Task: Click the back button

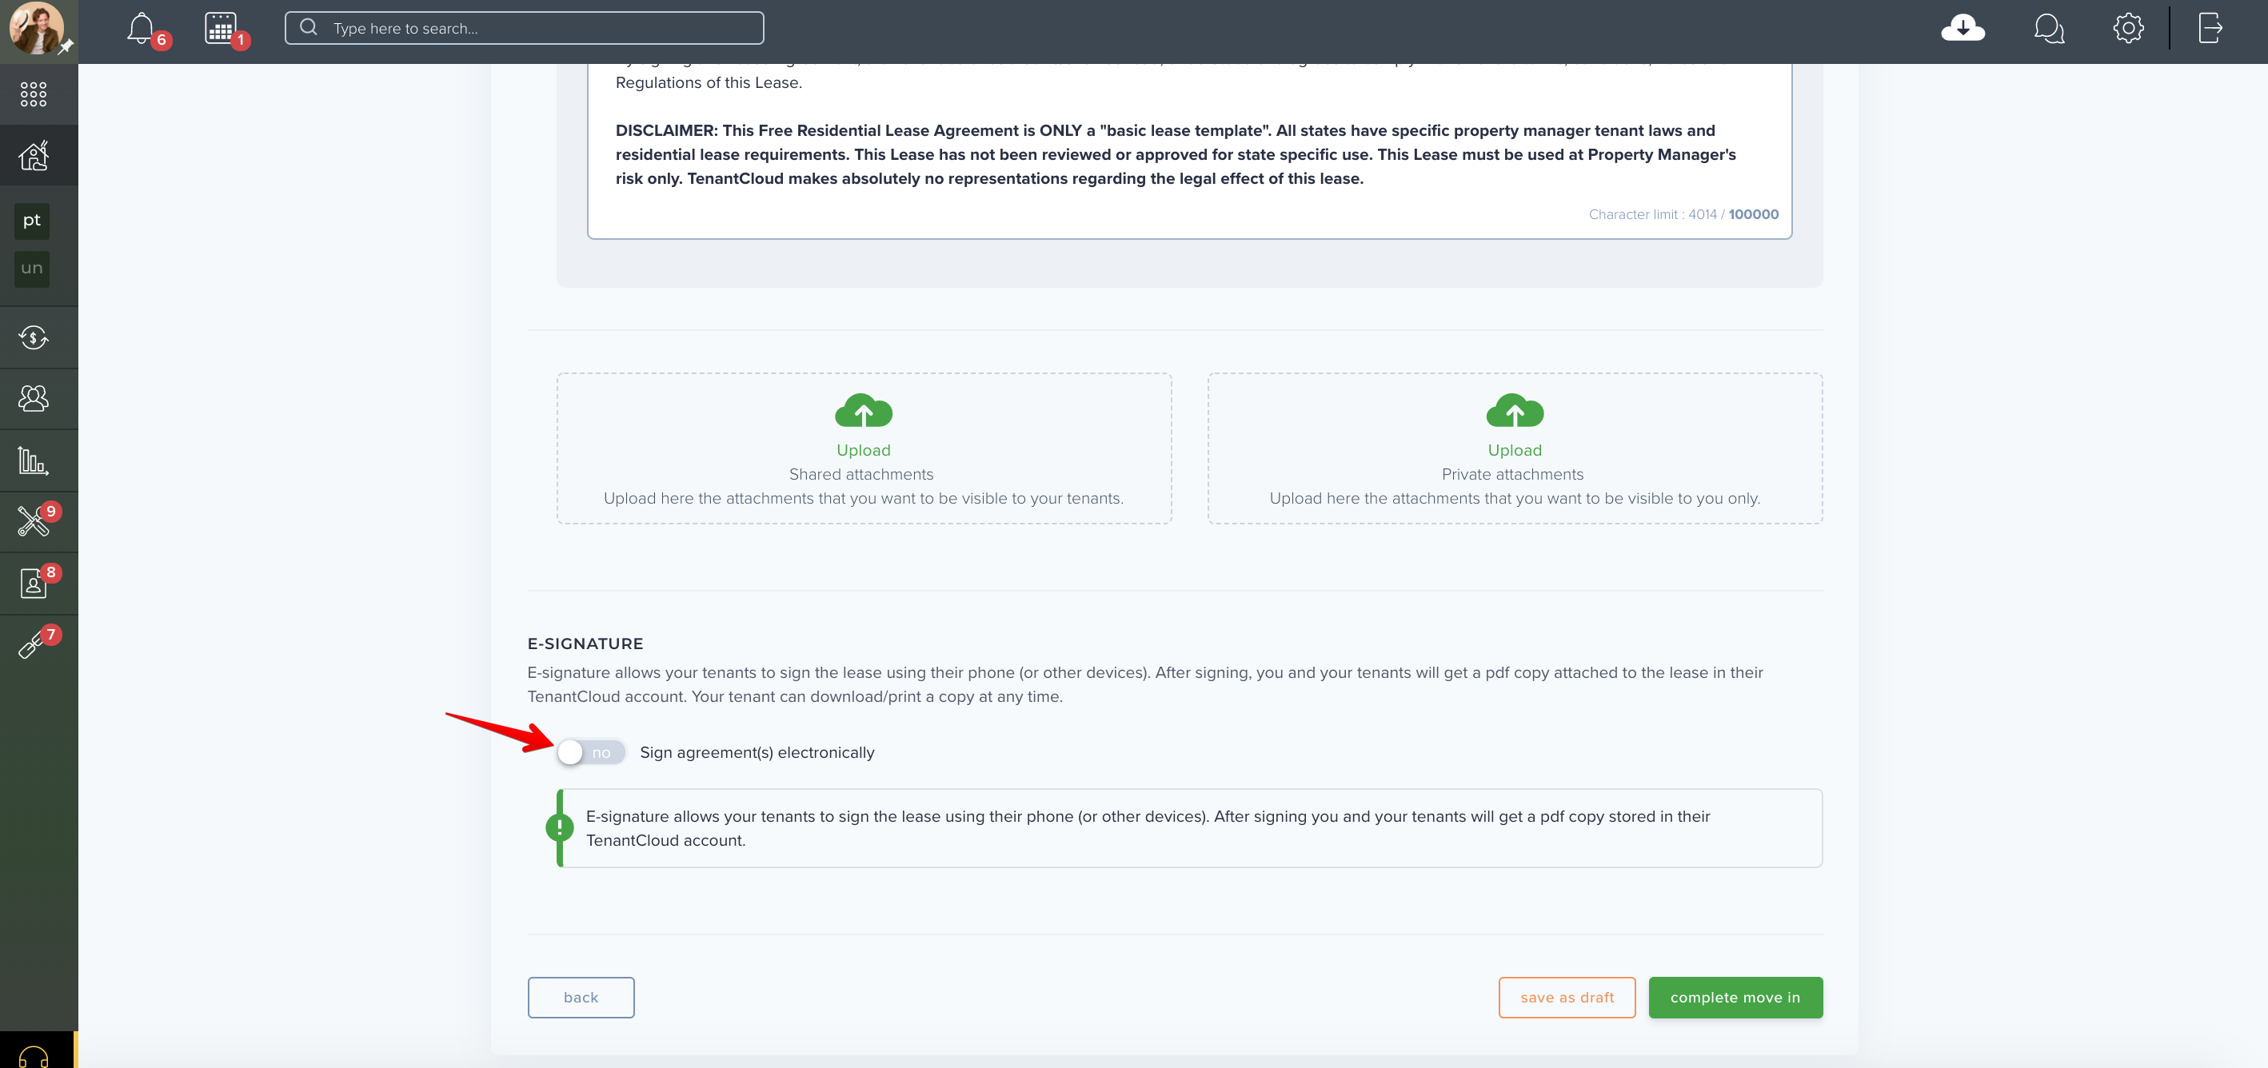Action: click(581, 997)
